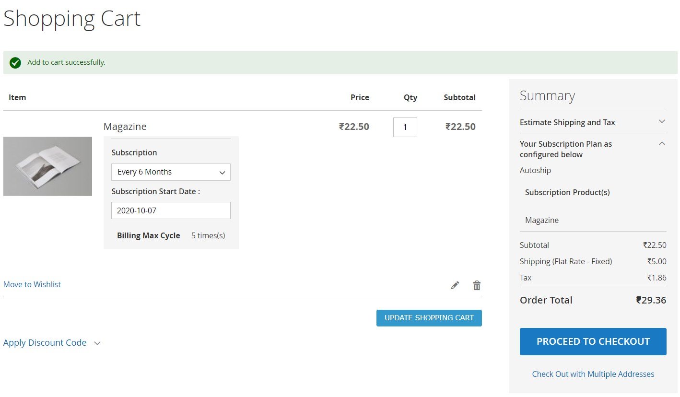680x397 pixels.
Task: Open the Magazine product name link
Action: pyautogui.click(x=125, y=127)
